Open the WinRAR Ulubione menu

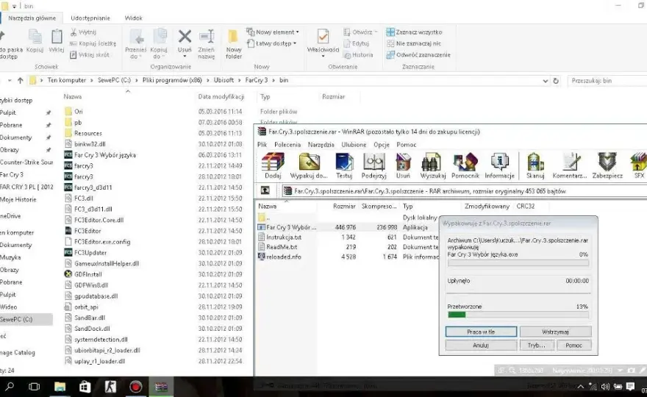click(354, 145)
